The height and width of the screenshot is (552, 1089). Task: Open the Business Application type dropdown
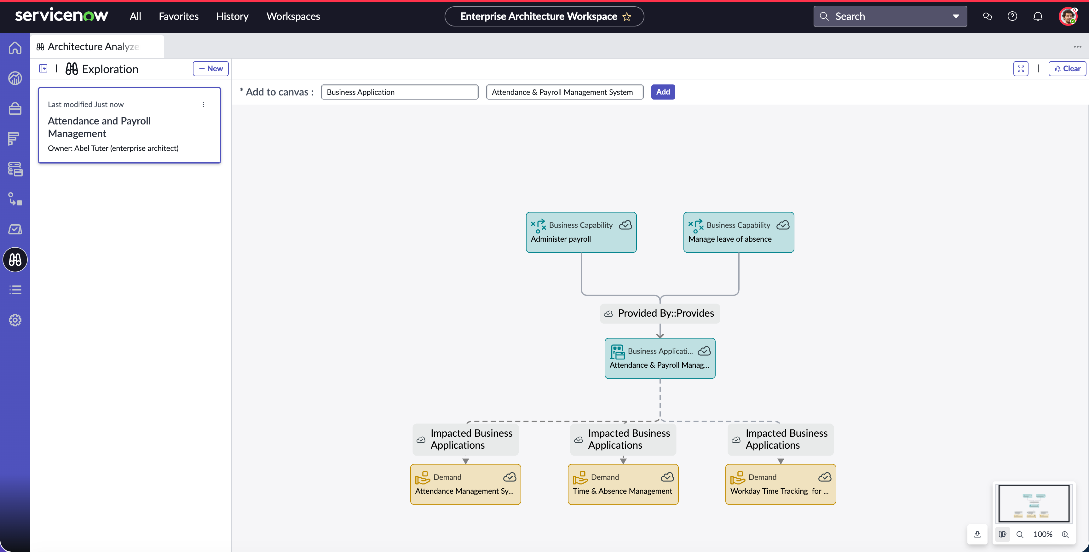tap(400, 92)
